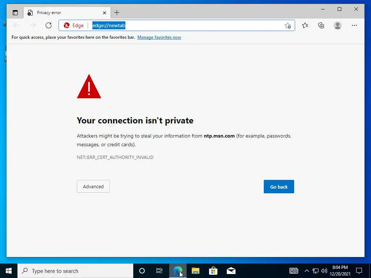The image size is (371, 278).
Task: Refresh the page with reload icon
Action: (49, 25)
